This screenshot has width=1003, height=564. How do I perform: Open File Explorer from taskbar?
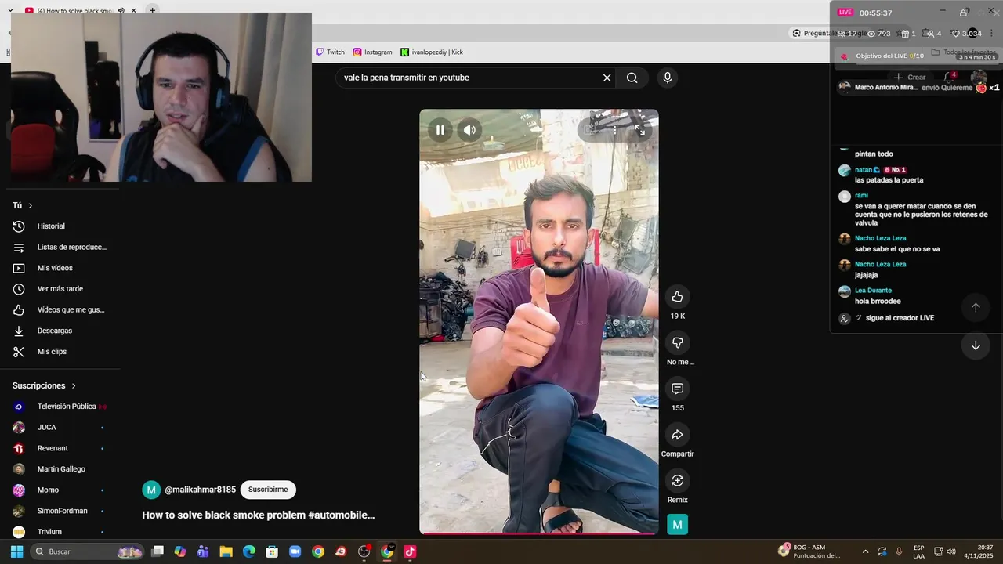tap(226, 551)
